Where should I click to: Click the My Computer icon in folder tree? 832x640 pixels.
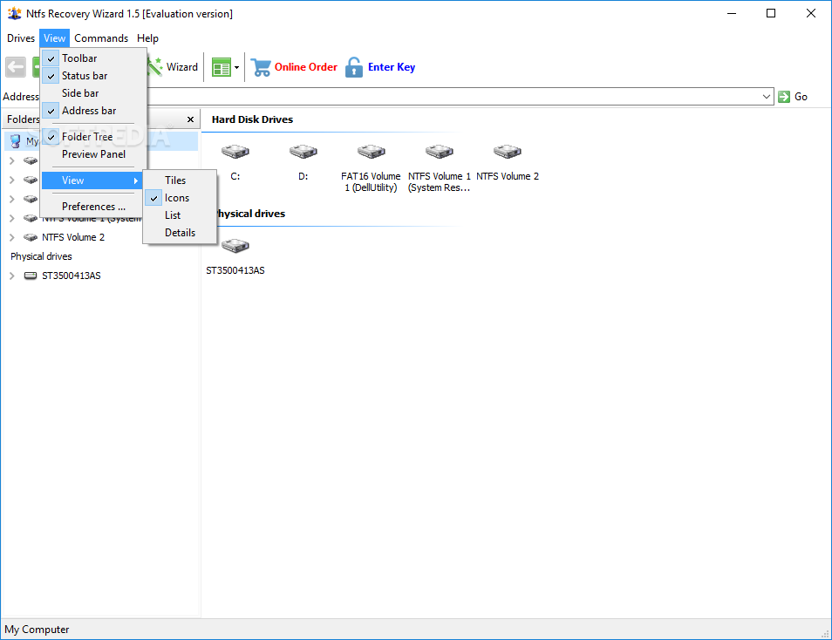[x=16, y=141]
